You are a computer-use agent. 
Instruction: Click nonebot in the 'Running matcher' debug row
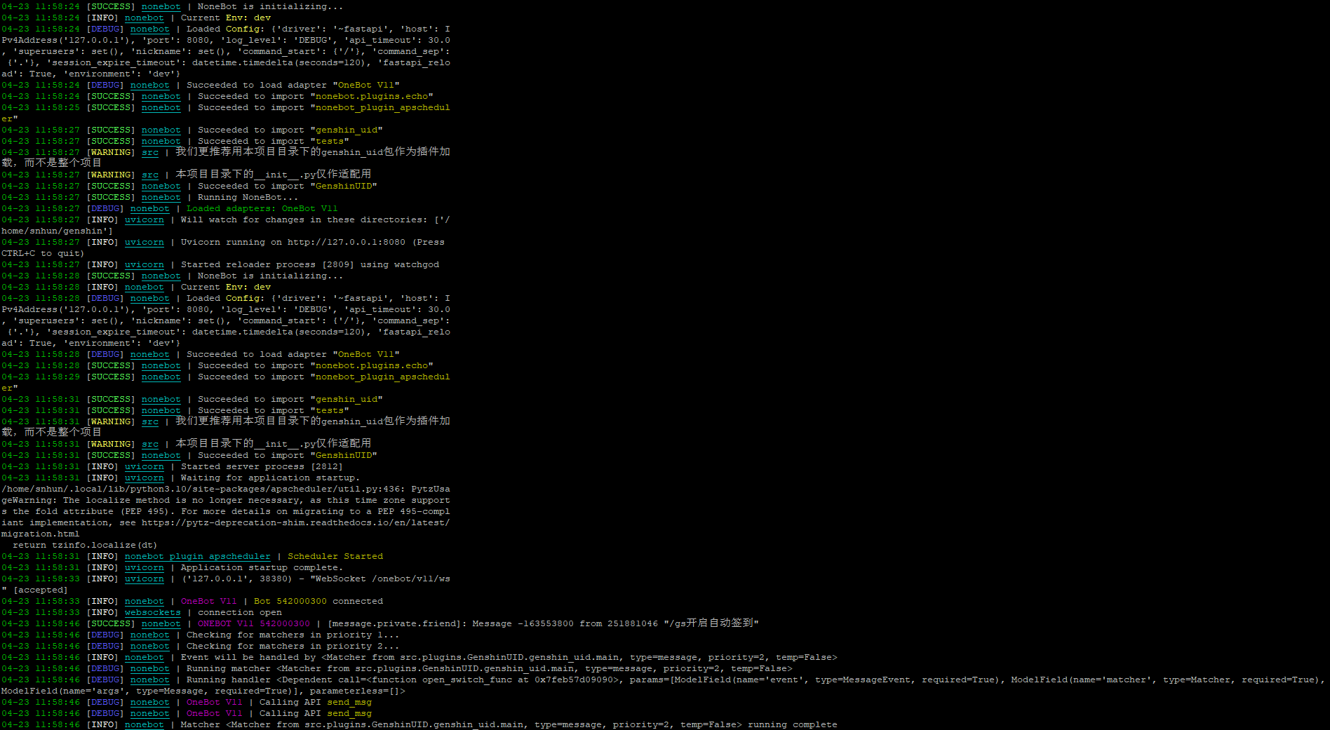149,668
